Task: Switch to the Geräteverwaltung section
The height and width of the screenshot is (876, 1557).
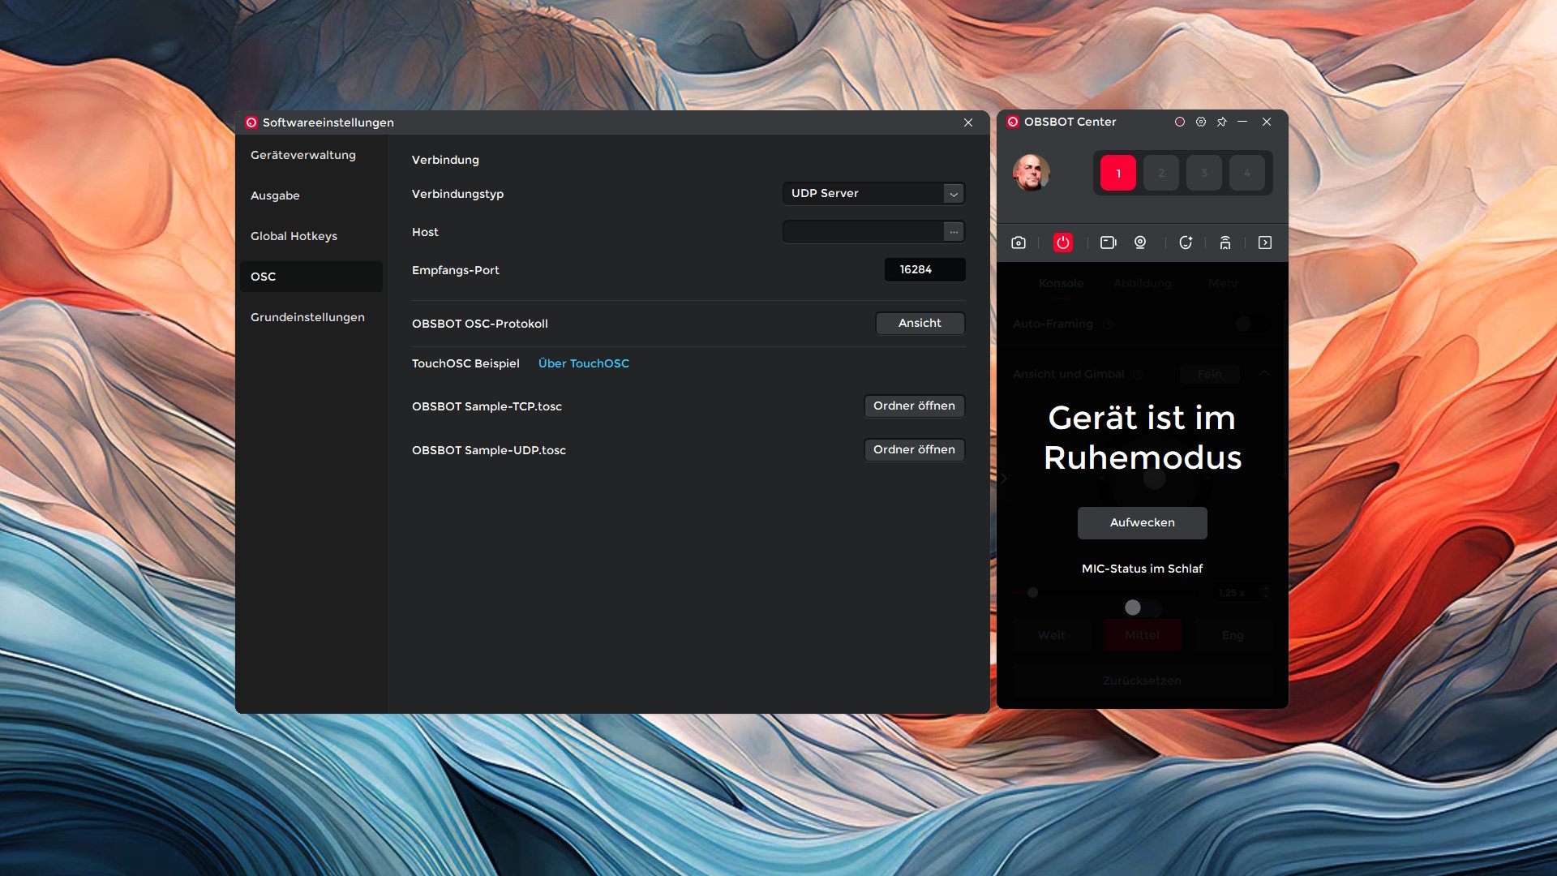Action: tap(302, 155)
